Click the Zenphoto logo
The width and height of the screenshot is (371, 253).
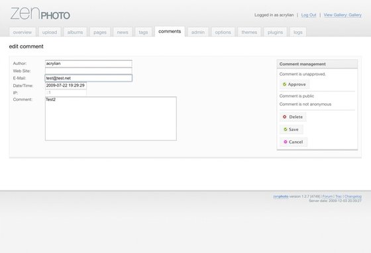point(40,13)
